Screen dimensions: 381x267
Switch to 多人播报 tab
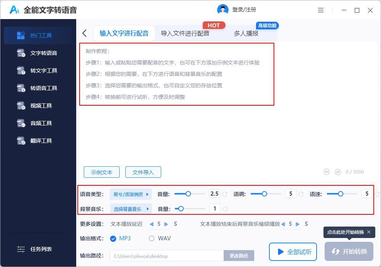(246, 33)
